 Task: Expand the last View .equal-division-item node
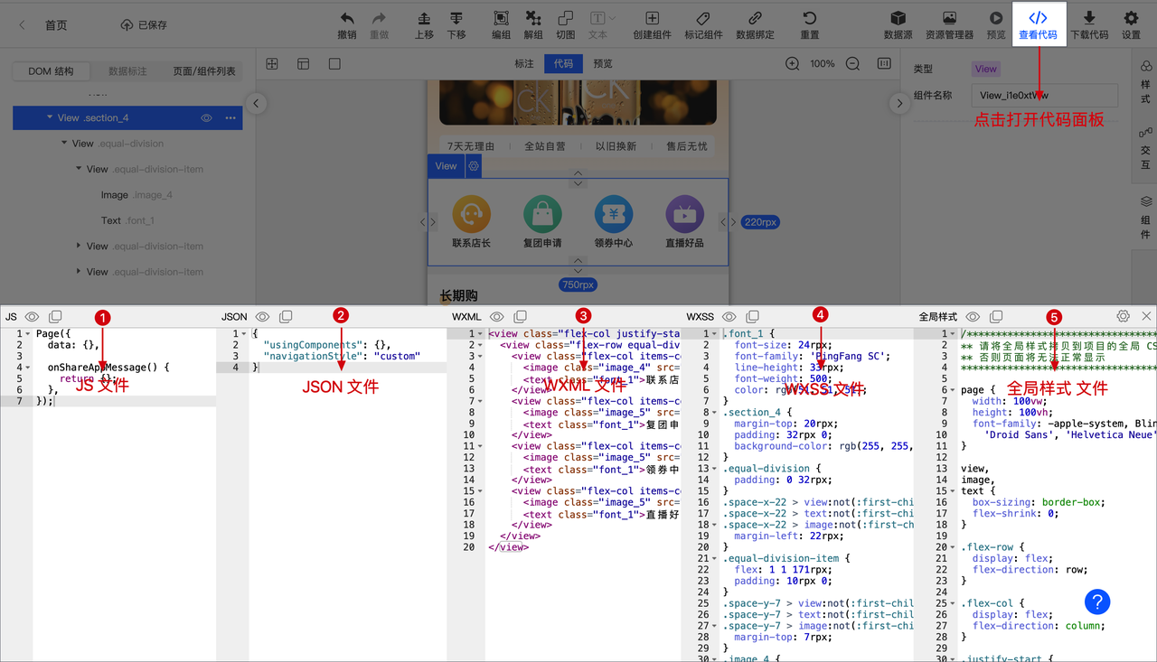79,271
